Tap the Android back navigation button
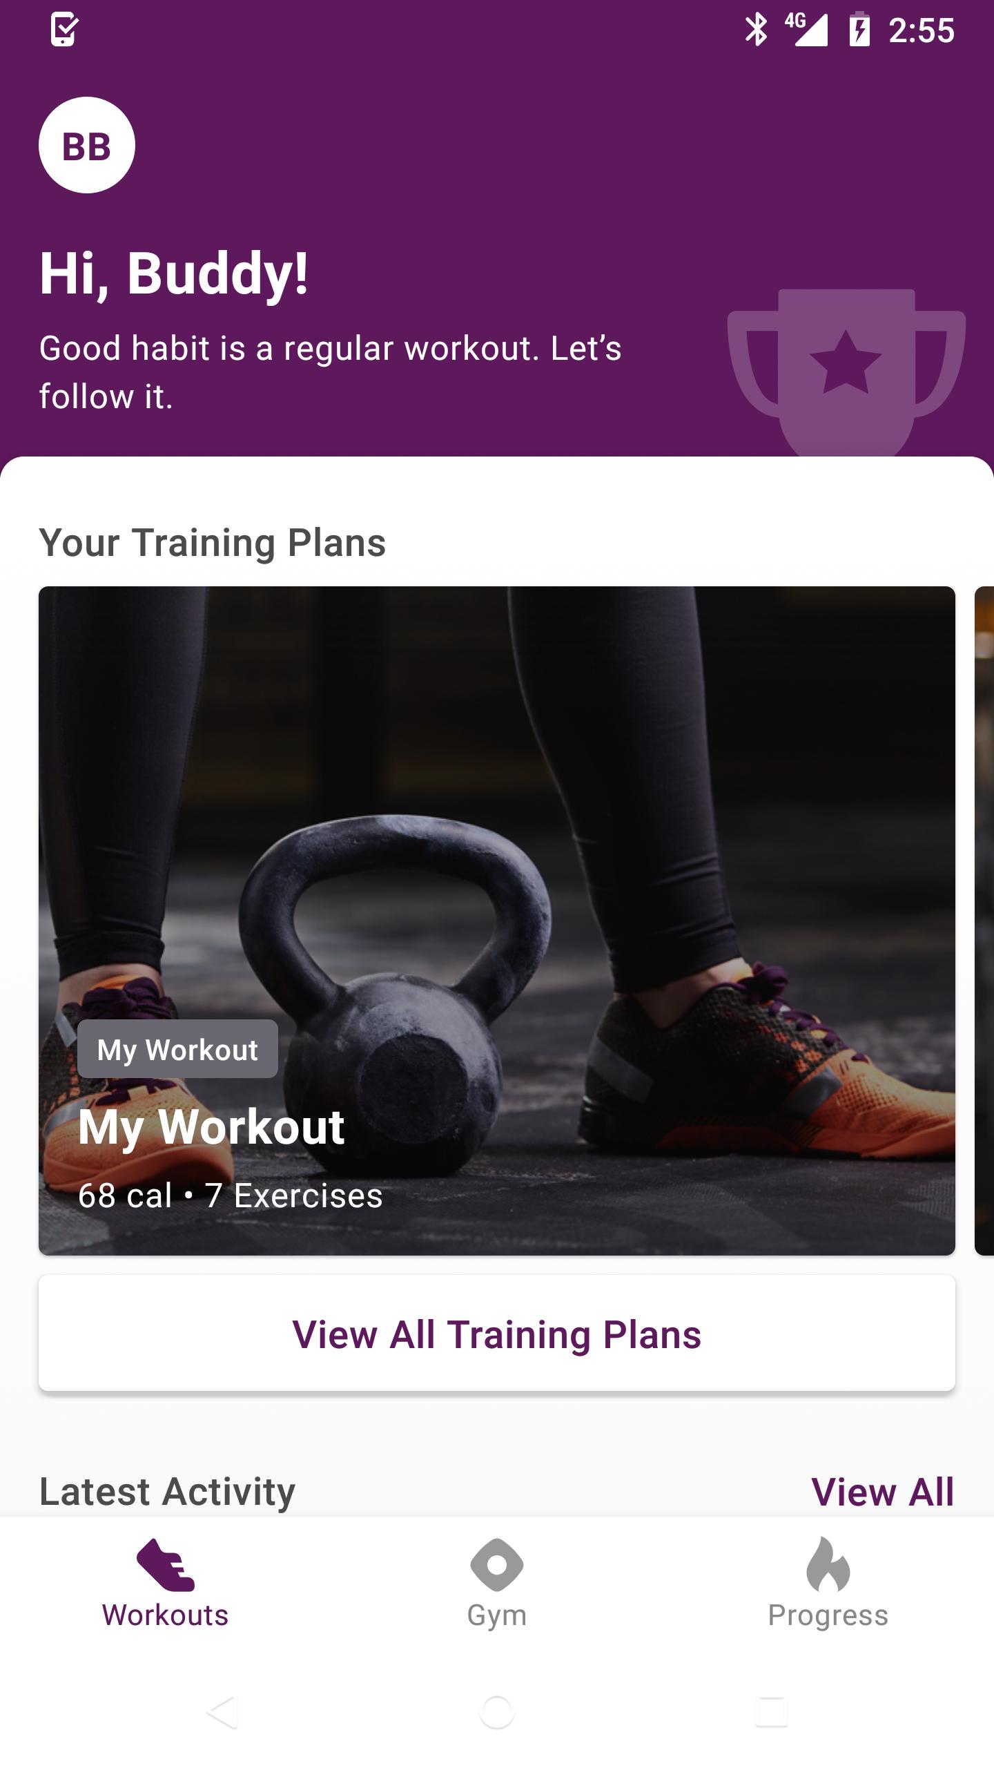Viewport: 994px width, 1768px height. [222, 1713]
